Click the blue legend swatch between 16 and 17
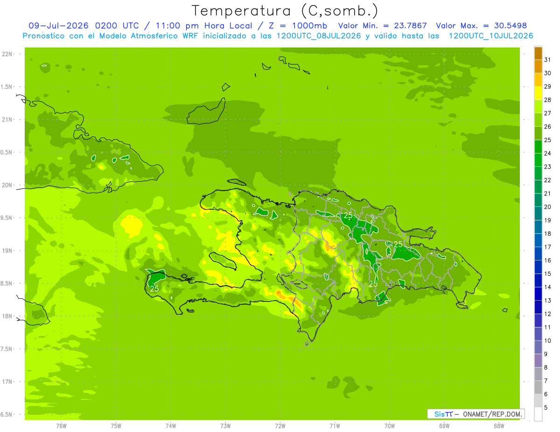 (538, 254)
